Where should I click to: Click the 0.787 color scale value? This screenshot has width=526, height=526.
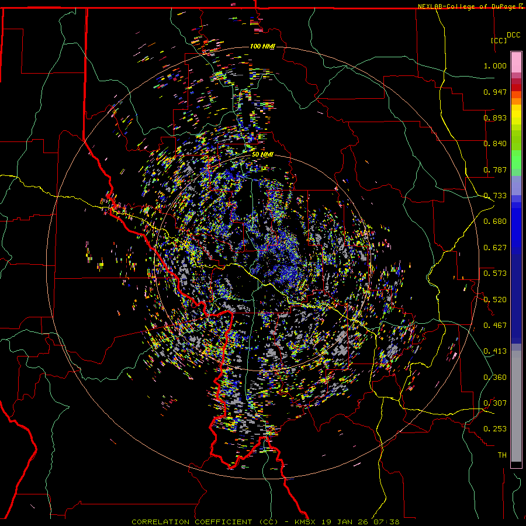click(495, 169)
